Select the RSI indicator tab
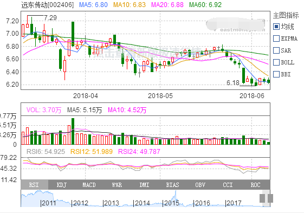This screenshot has width=304, height=213. [x=34, y=185]
